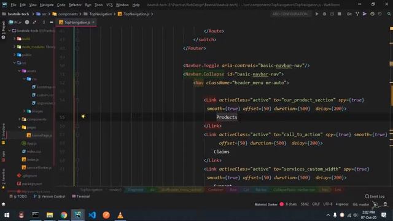Viewport: 393px width, 221px height.
Task: Toggle the npm vertical tool window tab
Action: (3, 156)
